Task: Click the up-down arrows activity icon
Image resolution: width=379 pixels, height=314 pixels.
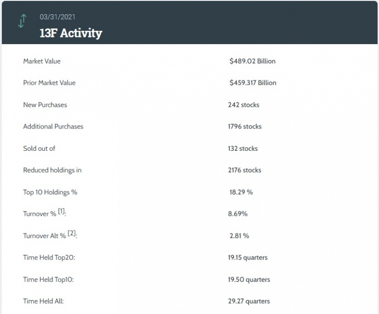Action: (x=22, y=21)
